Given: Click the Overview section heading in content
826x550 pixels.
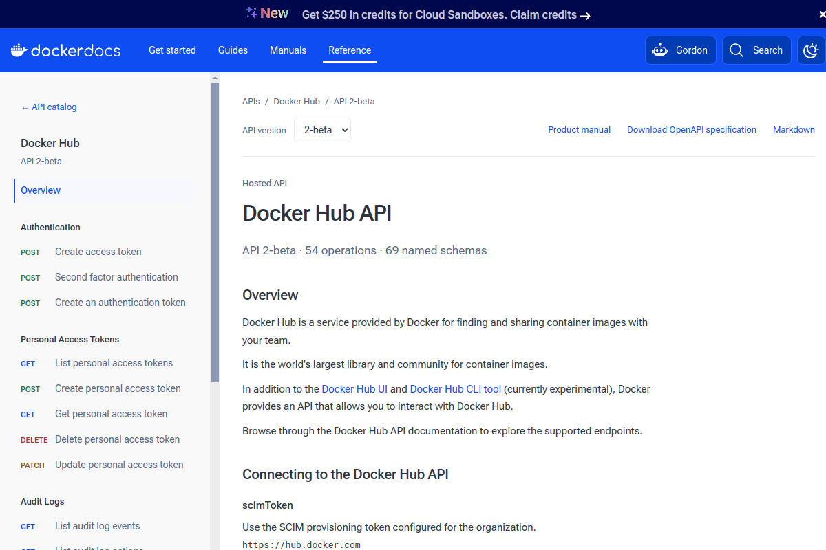Looking at the screenshot, I should 271,295.
